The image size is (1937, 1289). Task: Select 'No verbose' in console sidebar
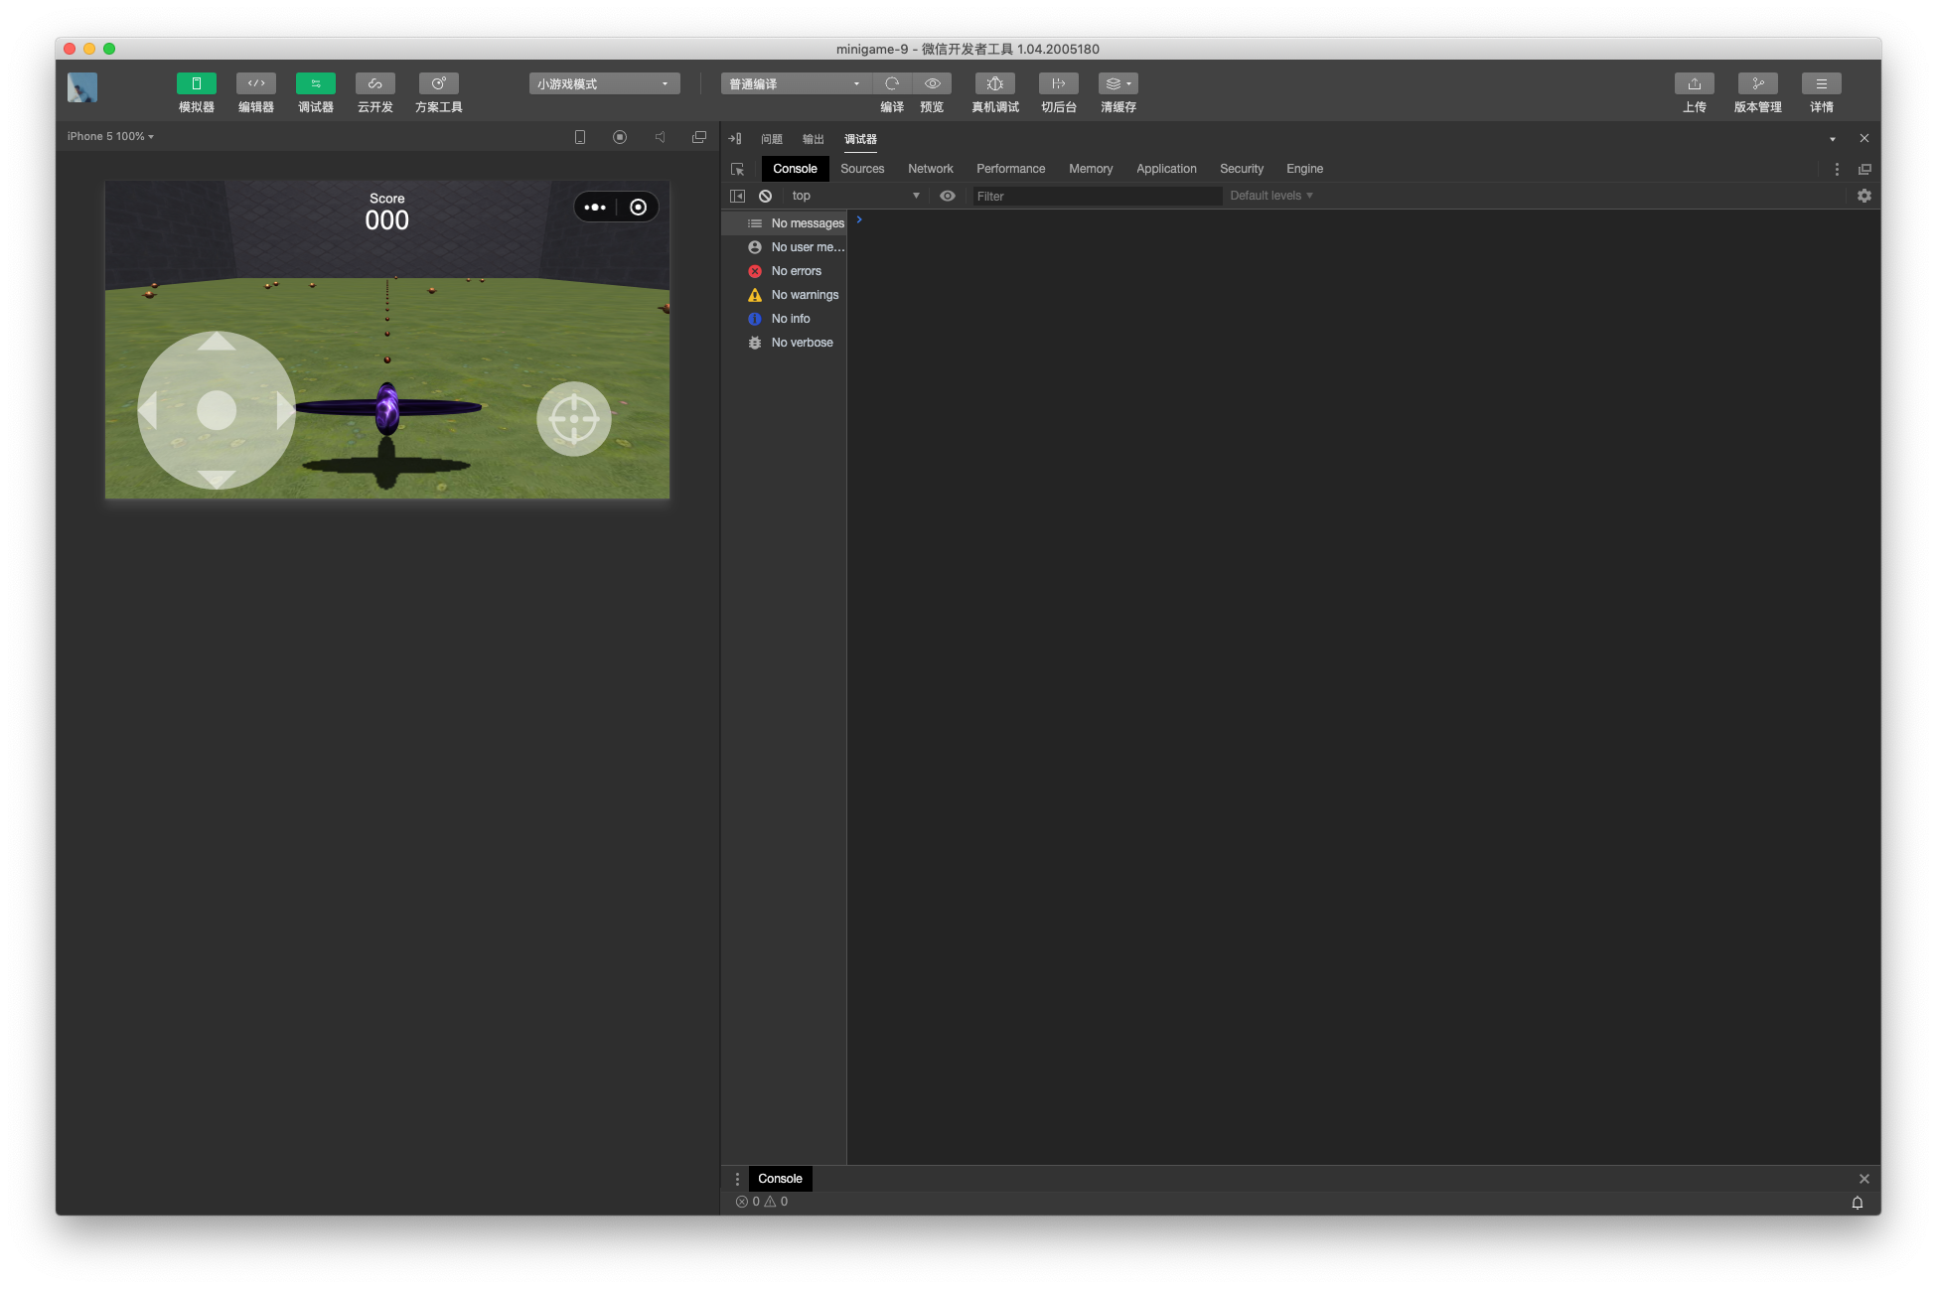pos(784,343)
